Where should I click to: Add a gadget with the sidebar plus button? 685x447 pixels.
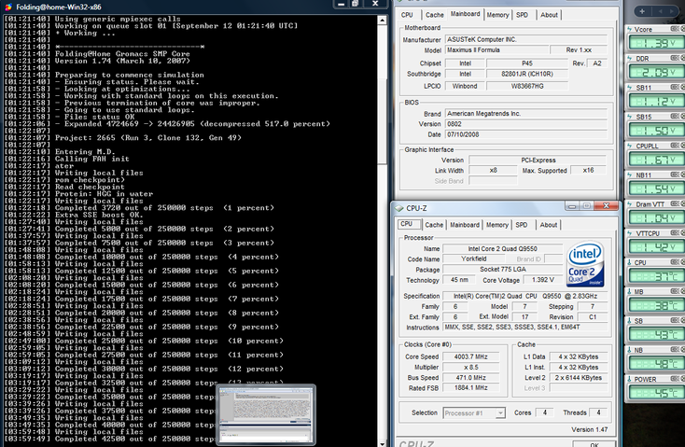click(642, 11)
